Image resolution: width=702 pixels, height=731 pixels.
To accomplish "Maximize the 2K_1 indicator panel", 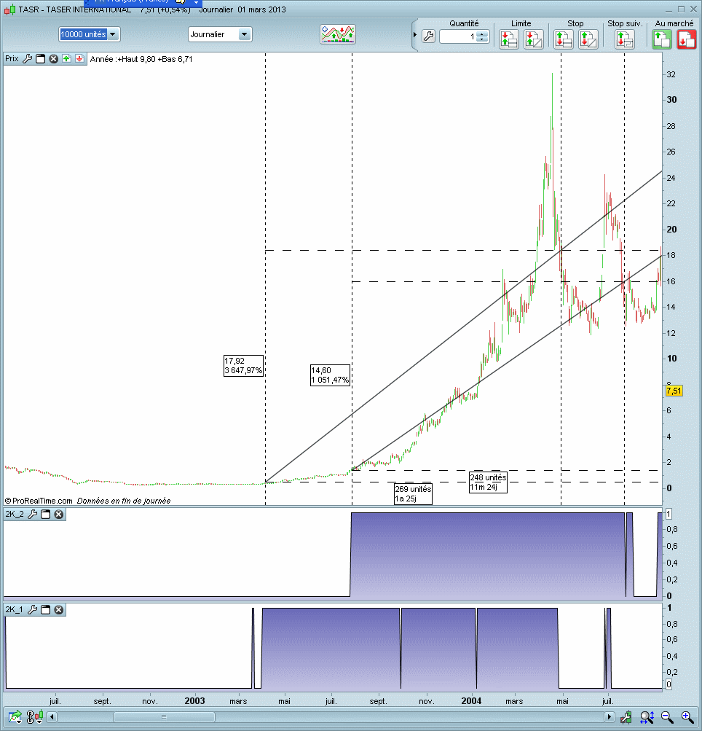I will click(x=46, y=610).
